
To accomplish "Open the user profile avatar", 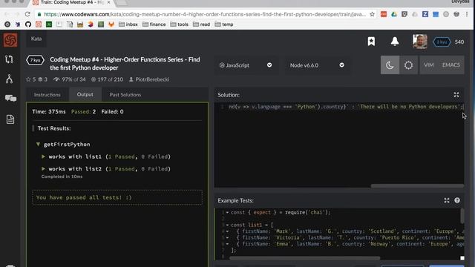I will pos(420,42).
